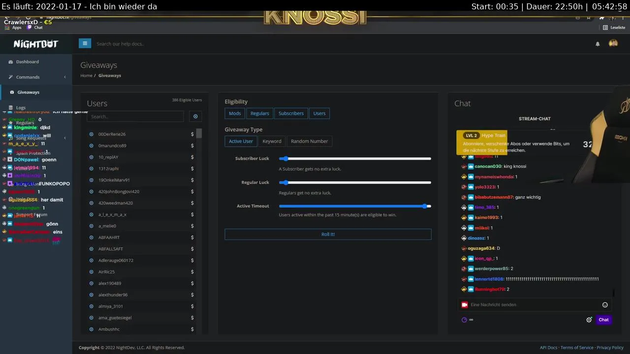Click the circle icon beside 420JohnBongJovi420
630x354 pixels.
(91, 192)
